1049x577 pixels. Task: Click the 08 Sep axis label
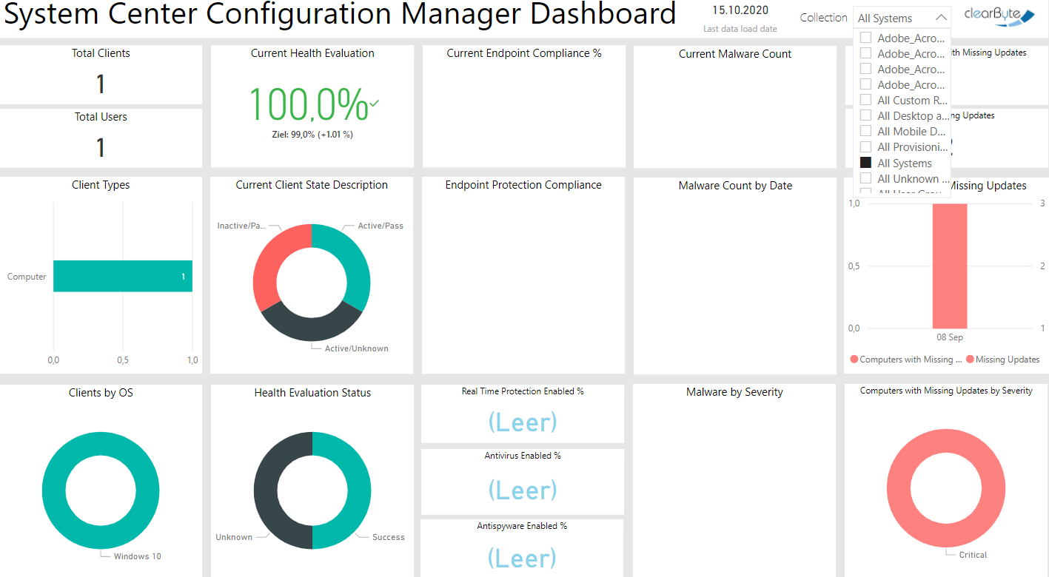pyautogui.click(x=950, y=337)
